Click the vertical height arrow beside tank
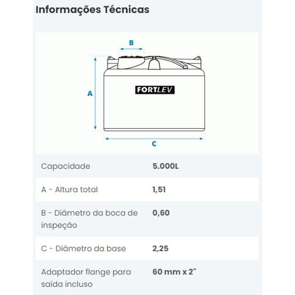 point(95,94)
